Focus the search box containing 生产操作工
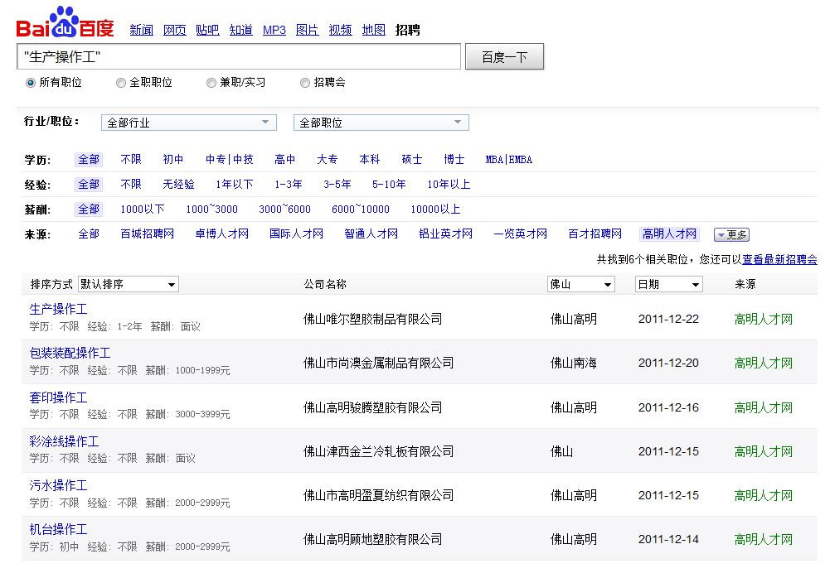The width and height of the screenshot is (830, 573). 239,56
